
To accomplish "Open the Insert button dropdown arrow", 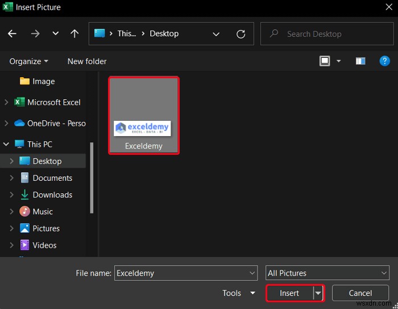I will pos(318,293).
